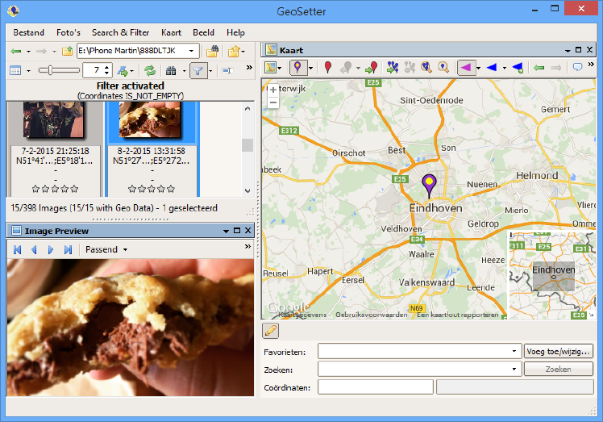Jump to last image in preview

coord(68,250)
